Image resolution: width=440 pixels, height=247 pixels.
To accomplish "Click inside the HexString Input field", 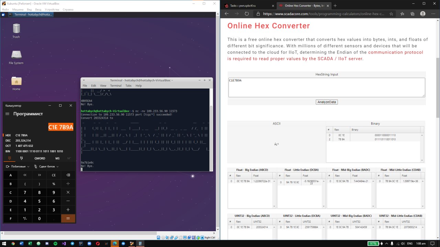I will (x=326, y=87).
